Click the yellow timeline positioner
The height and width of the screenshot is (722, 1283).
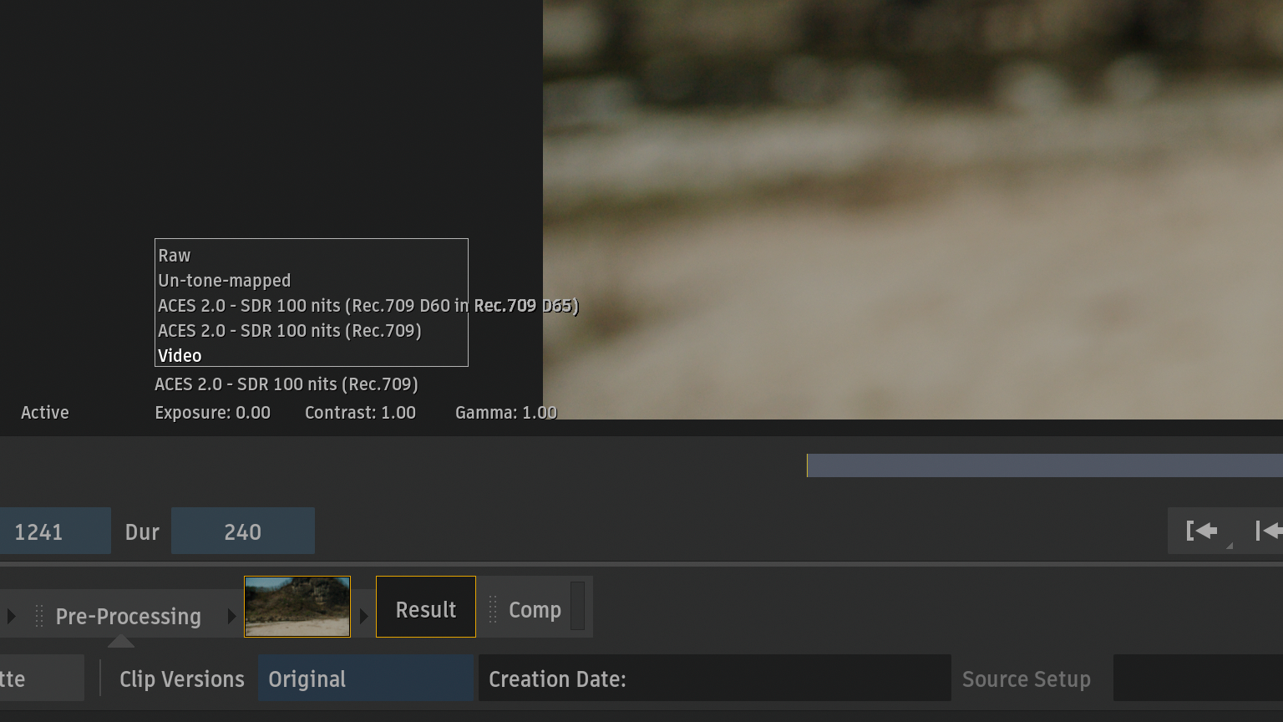coord(807,465)
